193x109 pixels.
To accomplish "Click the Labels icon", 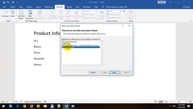I will point(12,14).
